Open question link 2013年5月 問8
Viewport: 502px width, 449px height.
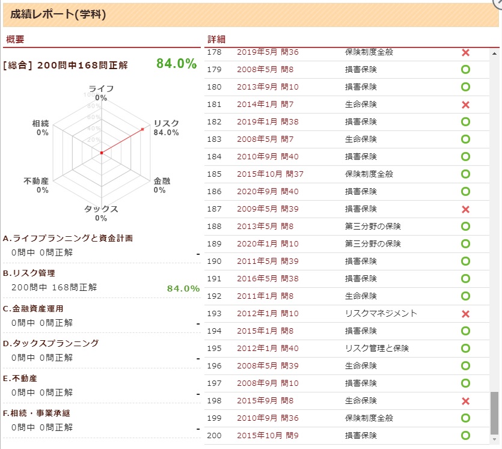(x=265, y=227)
